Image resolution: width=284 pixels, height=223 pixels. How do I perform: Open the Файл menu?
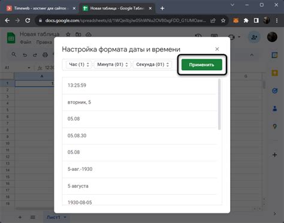point(26,42)
